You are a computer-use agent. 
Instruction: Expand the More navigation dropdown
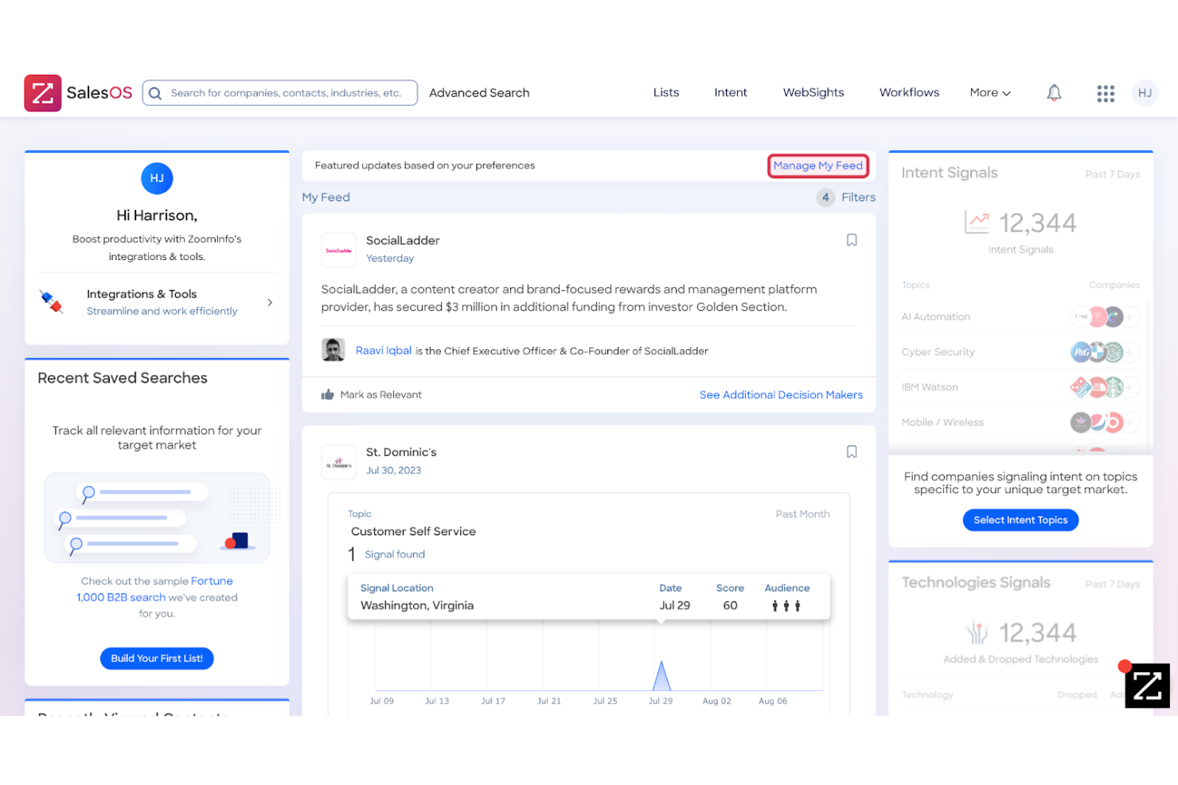[989, 93]
